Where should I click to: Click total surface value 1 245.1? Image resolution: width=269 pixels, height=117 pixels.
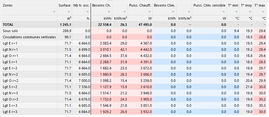click(x=66, y=25)
